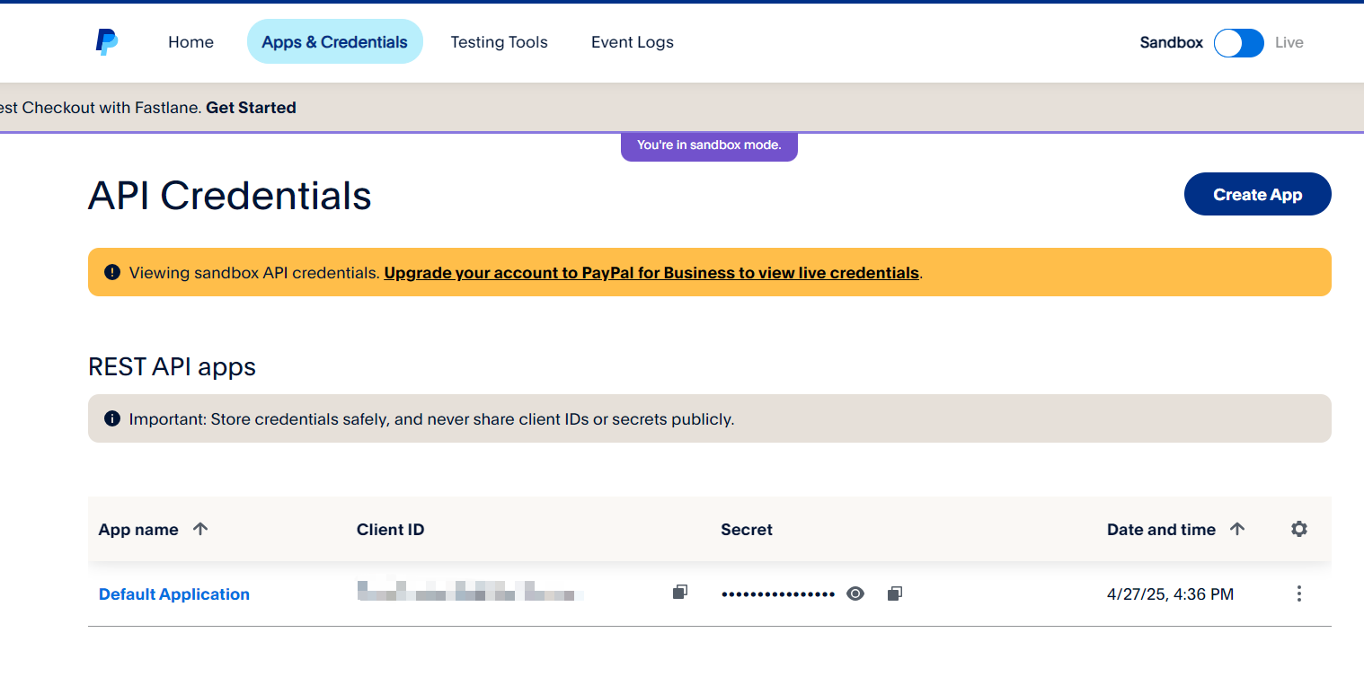Open the Event Logs page

coord(632,41)
